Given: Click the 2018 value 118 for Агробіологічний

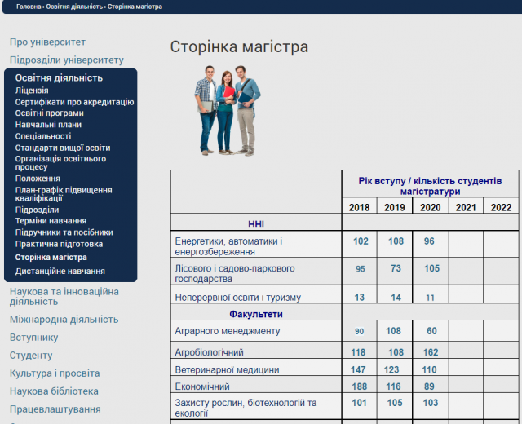Looking at the screenshot, I should pyautogui.click(x=358, y=352).
